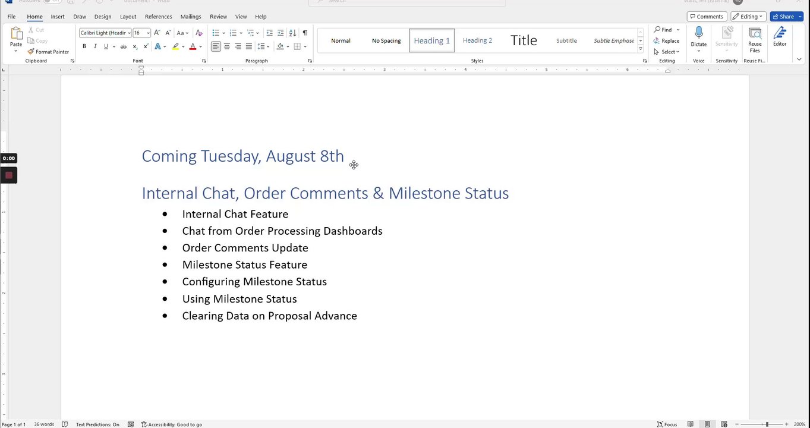Click the Accessibility: Good to go status

[172, 424]
